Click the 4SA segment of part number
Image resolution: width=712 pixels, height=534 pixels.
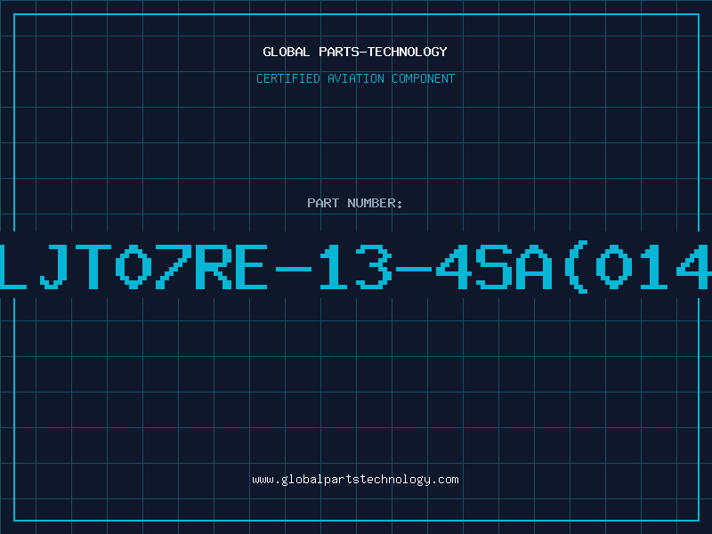tap(494, 266)
